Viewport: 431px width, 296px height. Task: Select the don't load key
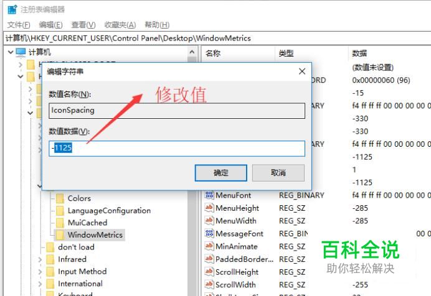pos(76,247)
